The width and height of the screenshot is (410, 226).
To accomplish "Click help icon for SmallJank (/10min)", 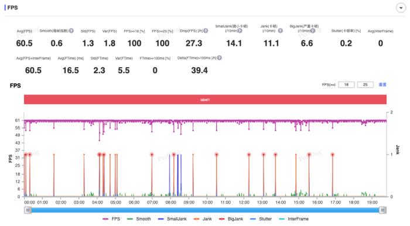I will point(240,31).
